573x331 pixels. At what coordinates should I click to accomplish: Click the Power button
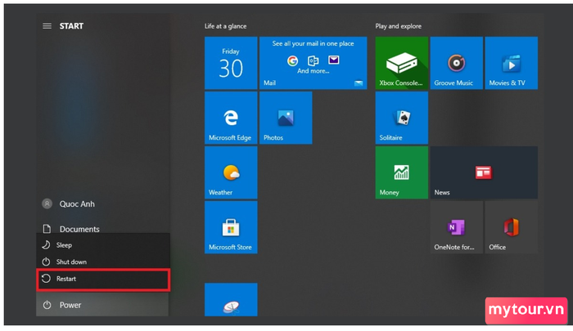click(x=102, y=305)
